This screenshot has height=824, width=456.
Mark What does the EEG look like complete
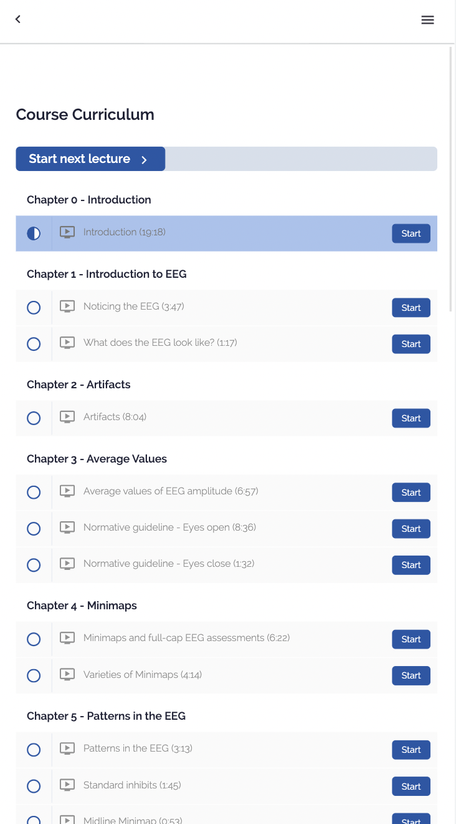[34, 344]
